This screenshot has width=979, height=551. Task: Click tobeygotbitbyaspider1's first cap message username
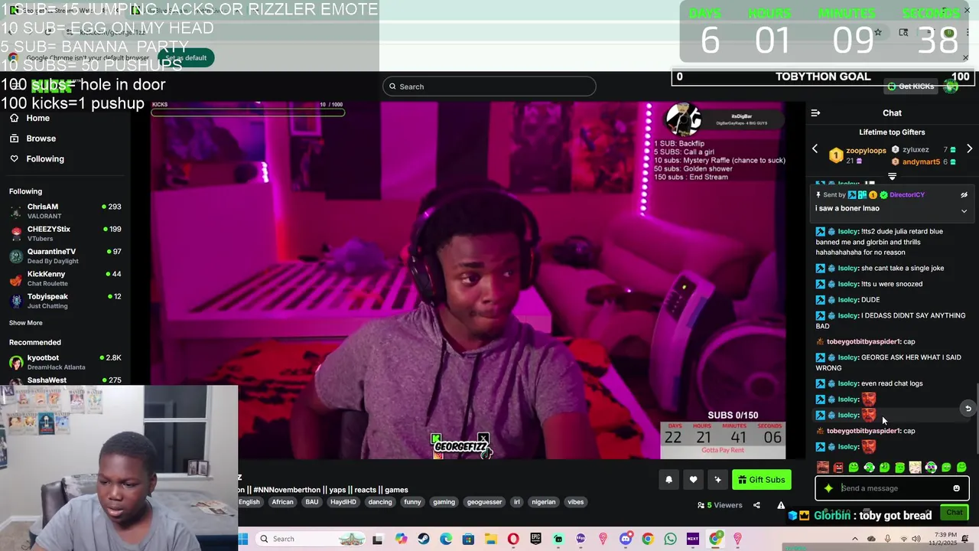863,342
